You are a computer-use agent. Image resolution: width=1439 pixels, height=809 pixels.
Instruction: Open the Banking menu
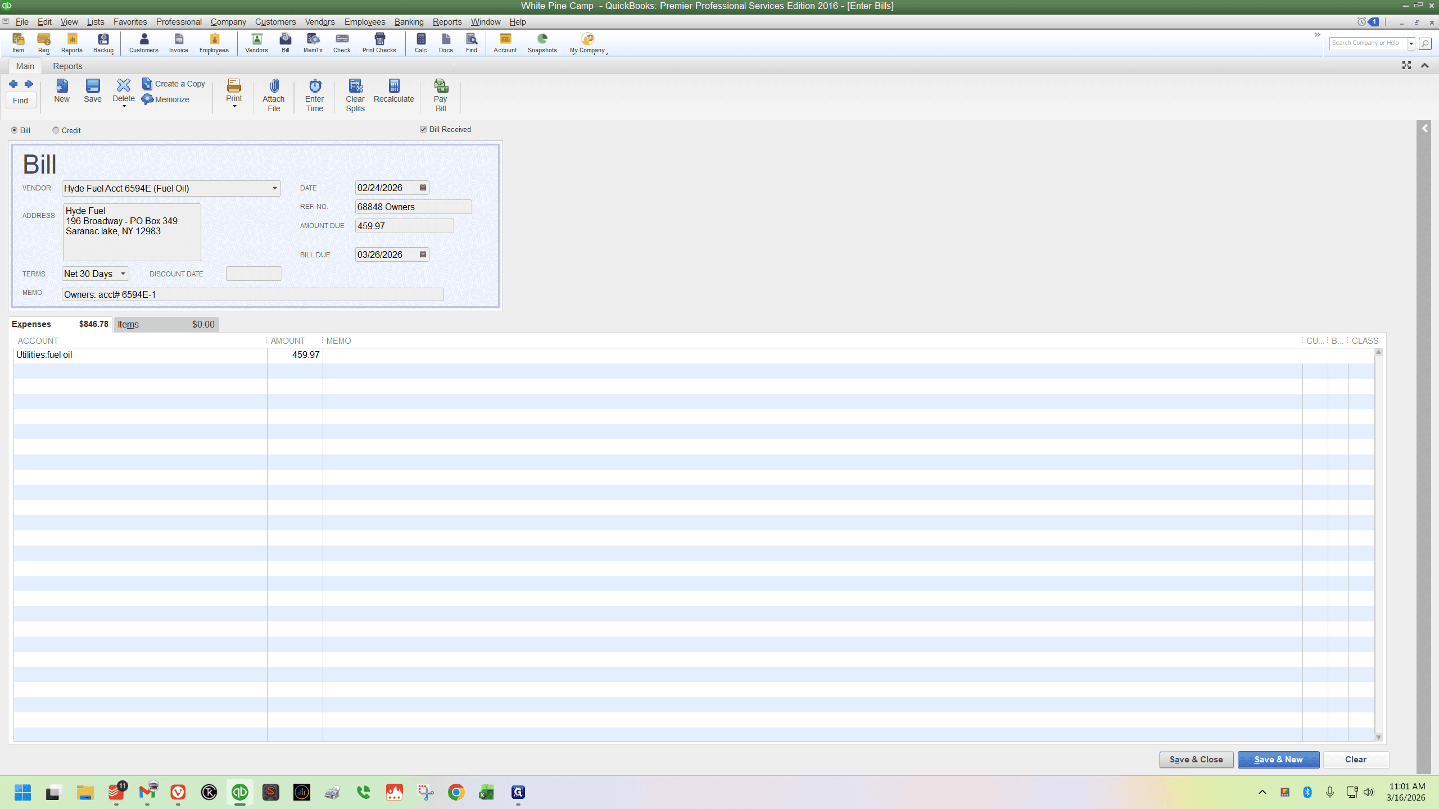pyautogui.click(x=409, y=22)
